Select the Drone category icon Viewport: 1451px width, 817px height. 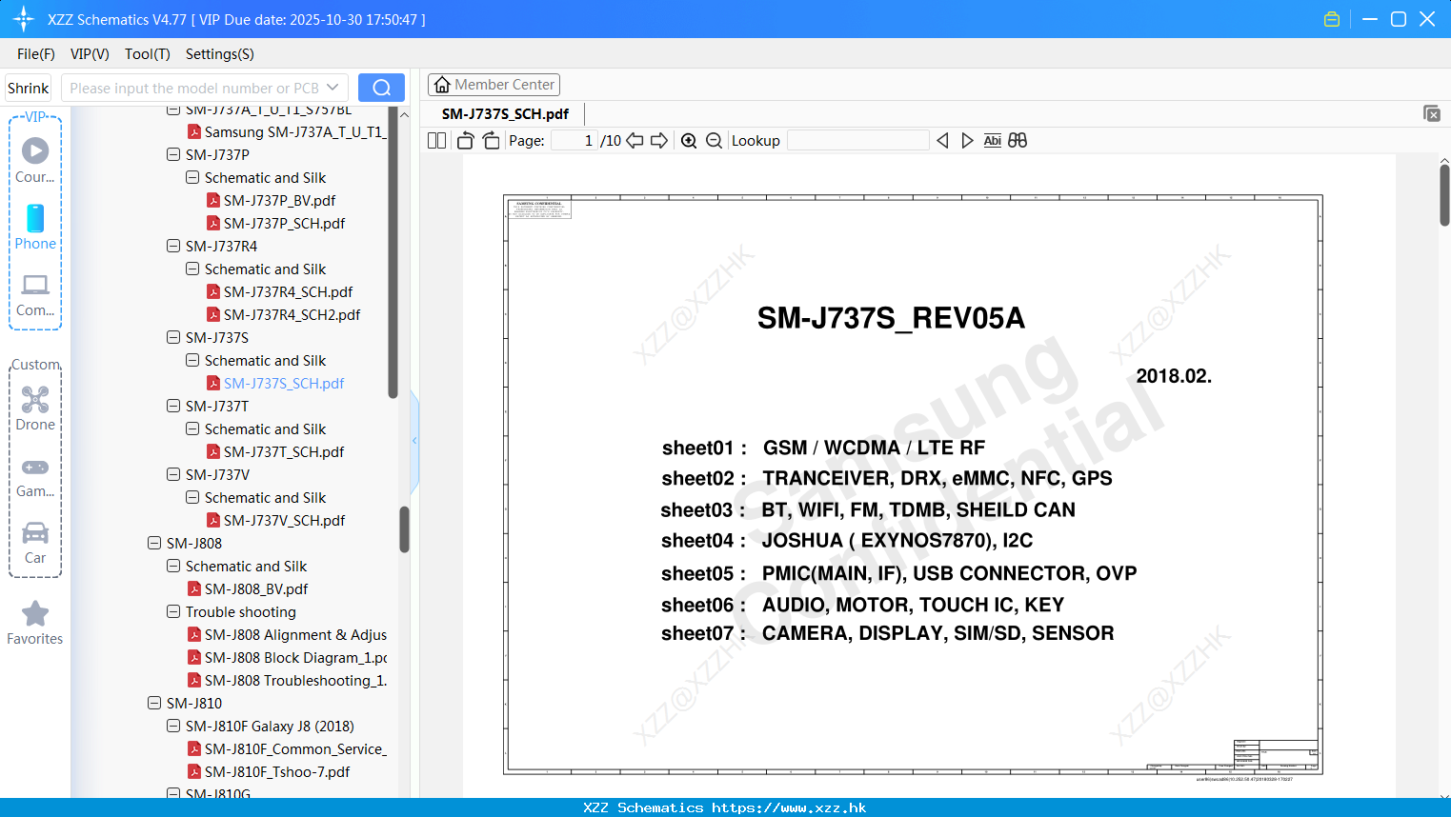35,408
